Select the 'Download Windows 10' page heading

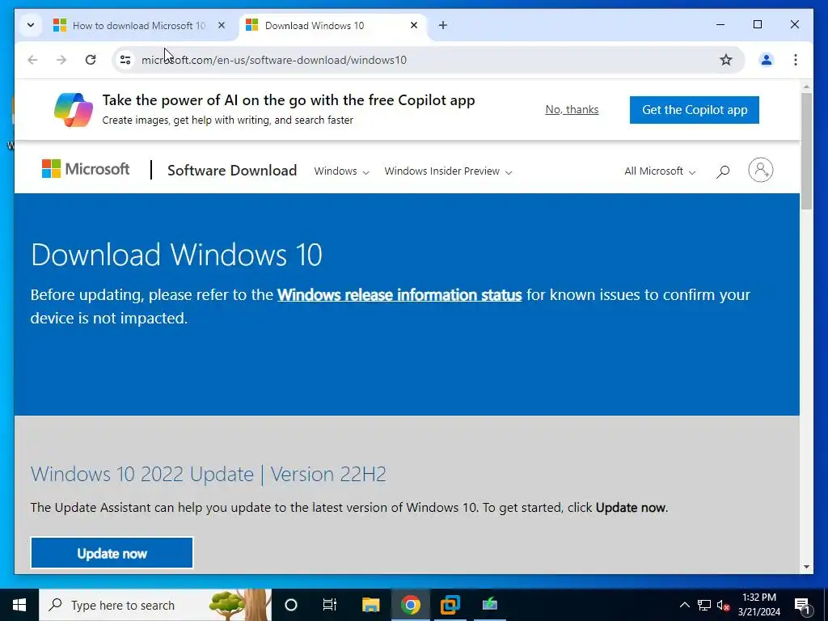tap(176, 255)
